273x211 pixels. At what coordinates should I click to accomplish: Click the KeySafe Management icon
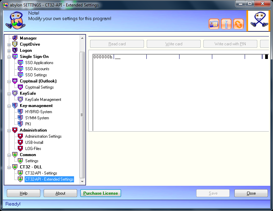20,100
